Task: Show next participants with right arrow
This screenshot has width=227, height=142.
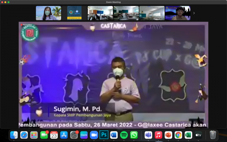Action: point(194,13)
